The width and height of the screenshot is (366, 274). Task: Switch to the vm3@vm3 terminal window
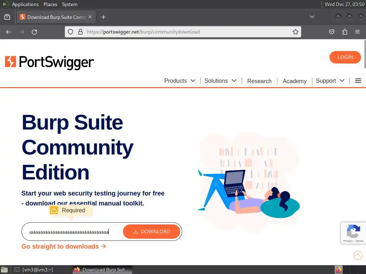pyautogui.click(x=34, y=270)
